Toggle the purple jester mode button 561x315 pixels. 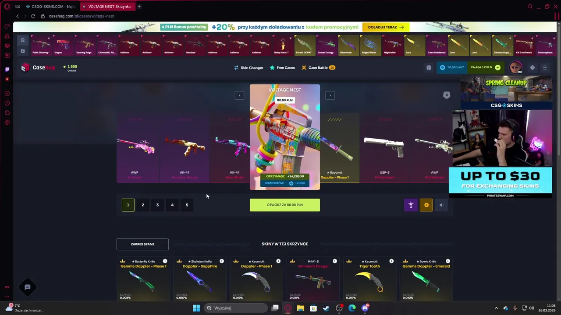pos(411,205)
